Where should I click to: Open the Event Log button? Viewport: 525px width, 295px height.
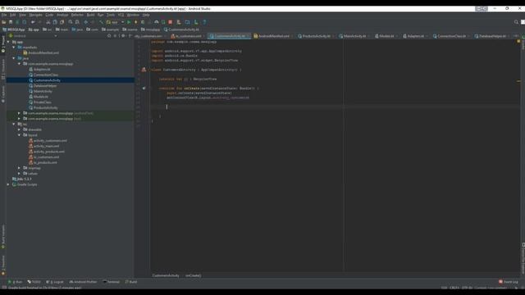pos(509,282)
